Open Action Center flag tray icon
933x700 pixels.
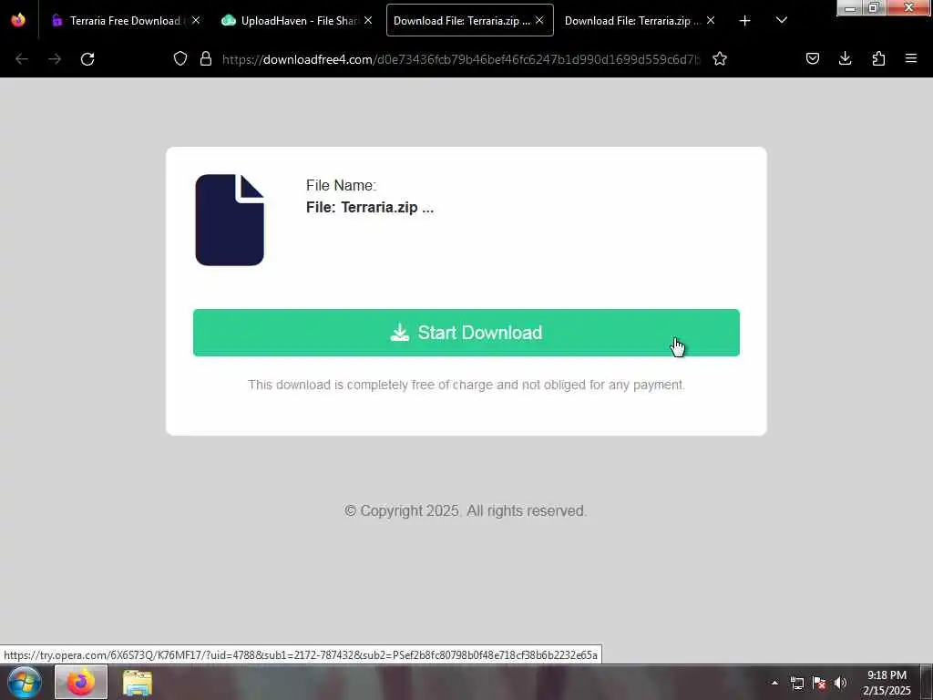[819, 683]
